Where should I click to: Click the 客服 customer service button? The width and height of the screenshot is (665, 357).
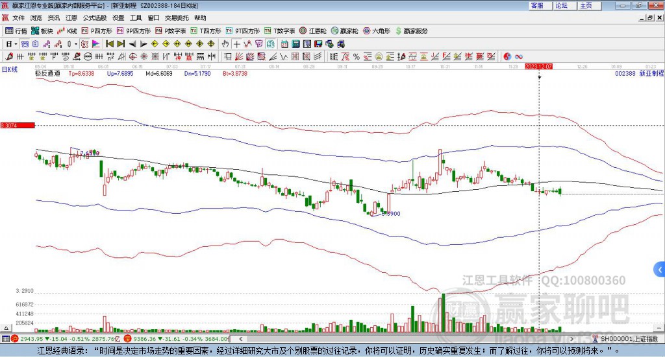point(540,5)
